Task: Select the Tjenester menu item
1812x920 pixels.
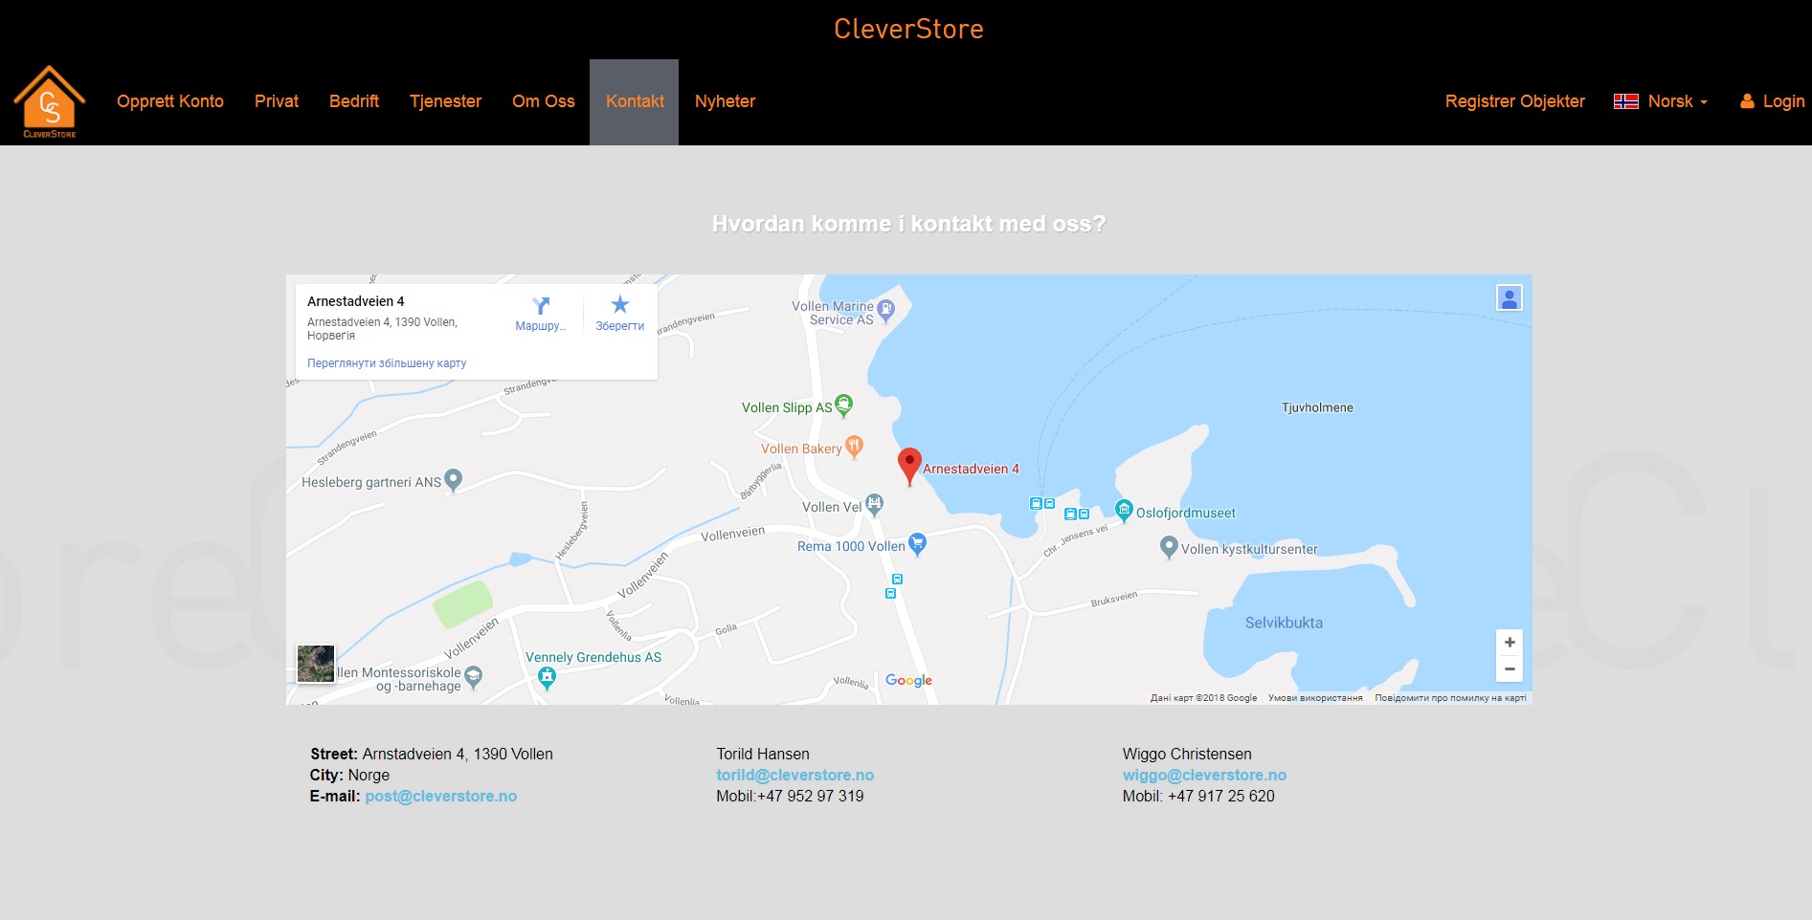Action: (445, 101)
